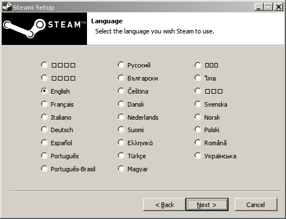
Task: Click the Steam icon in the title bar
Action: (7, 7)
